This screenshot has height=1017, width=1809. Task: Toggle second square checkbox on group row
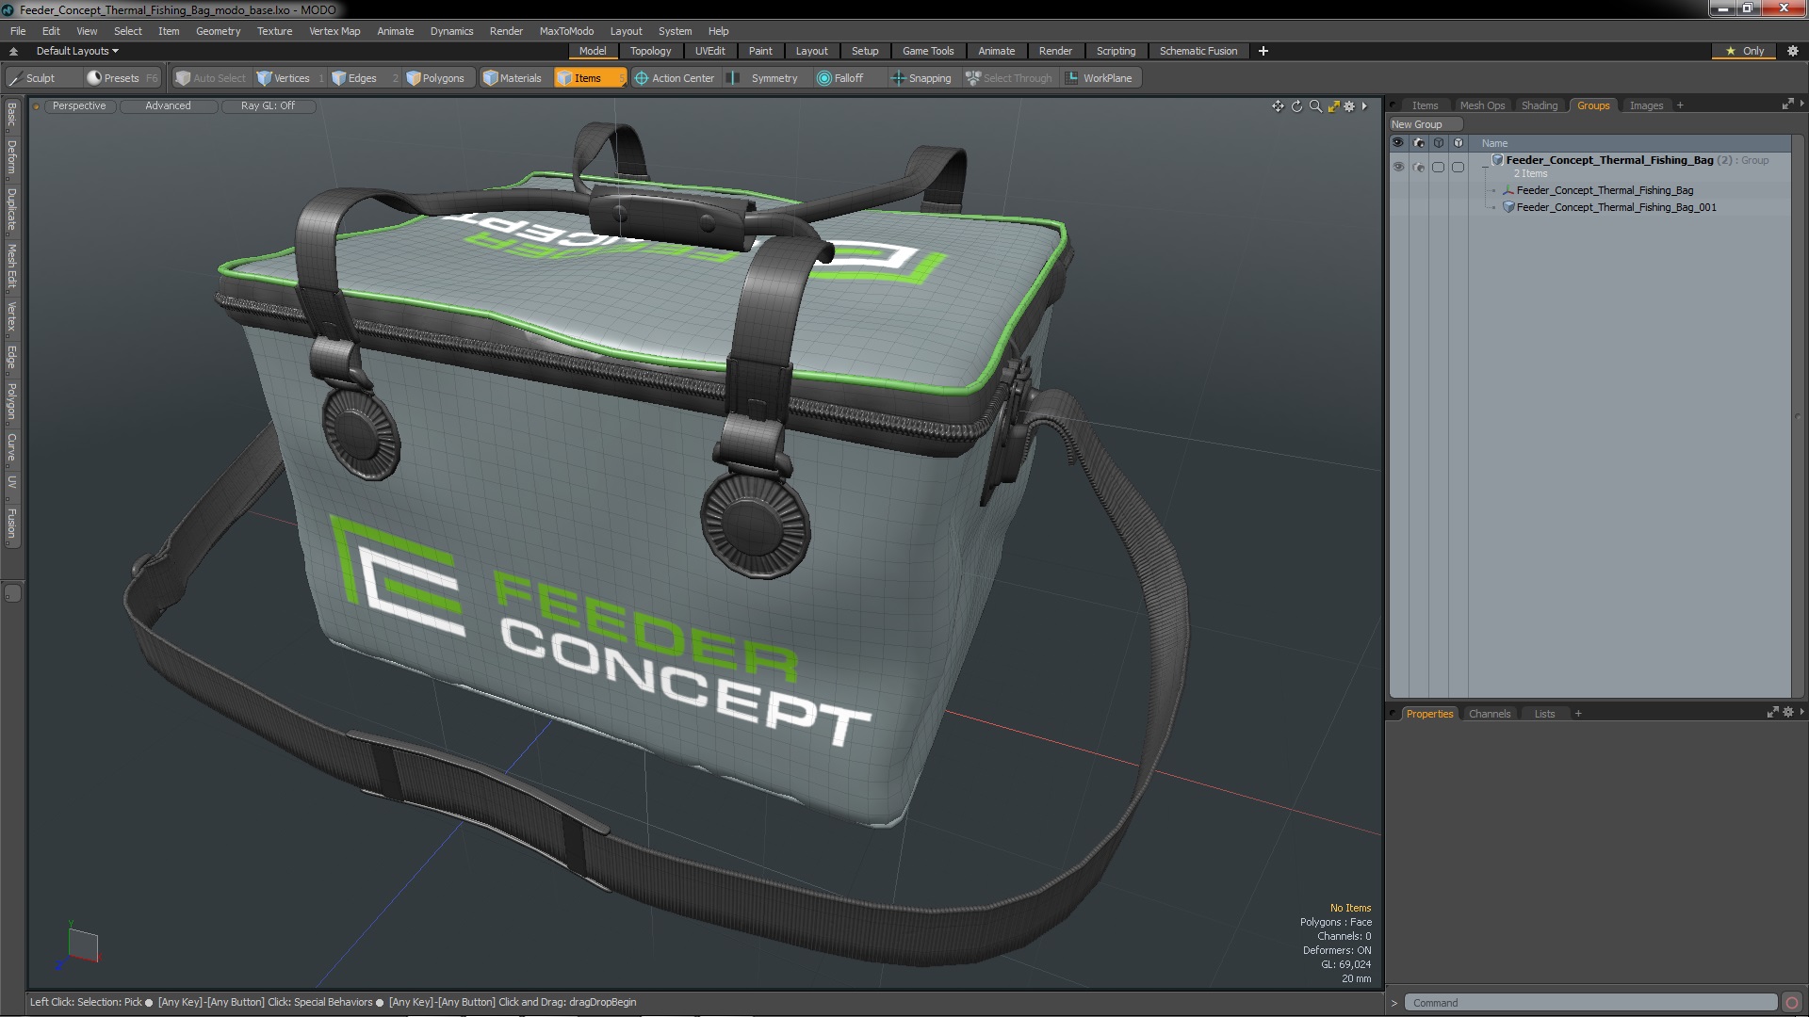click(x=1459, y=167)
